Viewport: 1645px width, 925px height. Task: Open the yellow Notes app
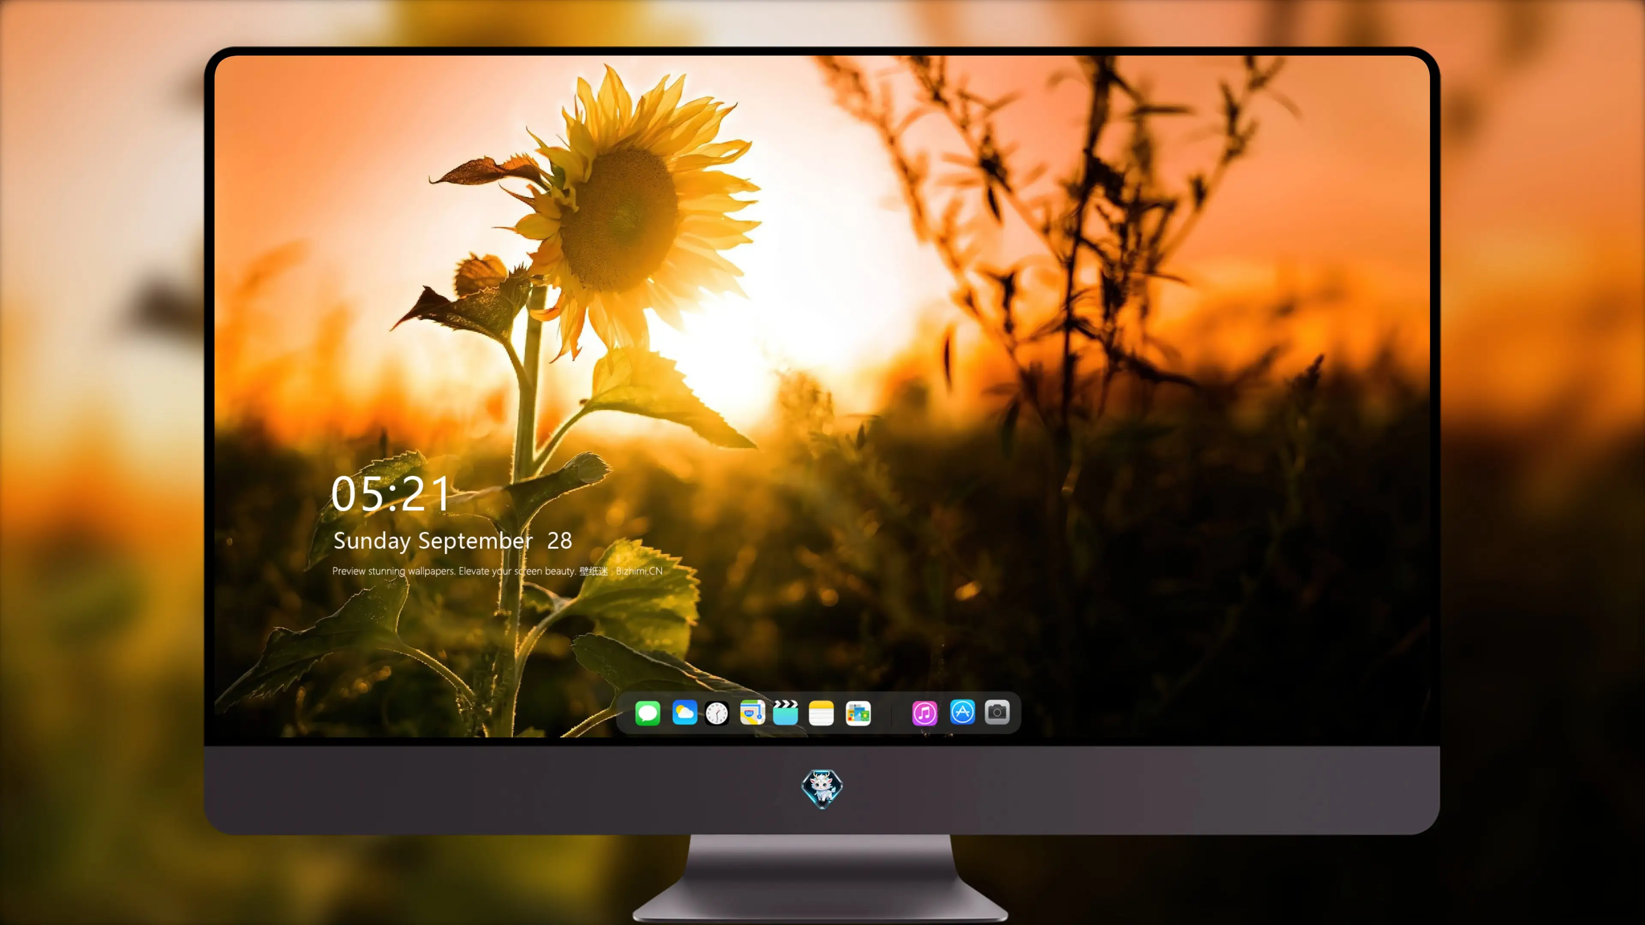coord(821,713)
